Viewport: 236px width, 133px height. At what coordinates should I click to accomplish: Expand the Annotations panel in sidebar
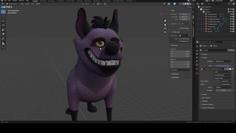click(x=175, y=77)
